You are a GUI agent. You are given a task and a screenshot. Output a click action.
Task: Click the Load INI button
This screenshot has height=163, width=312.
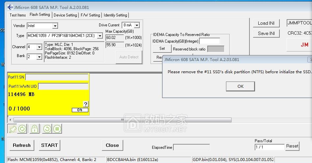[x=266, y=23]
